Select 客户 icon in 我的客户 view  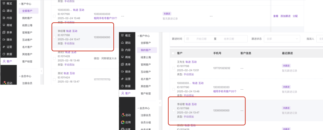[x=123, y=93]
